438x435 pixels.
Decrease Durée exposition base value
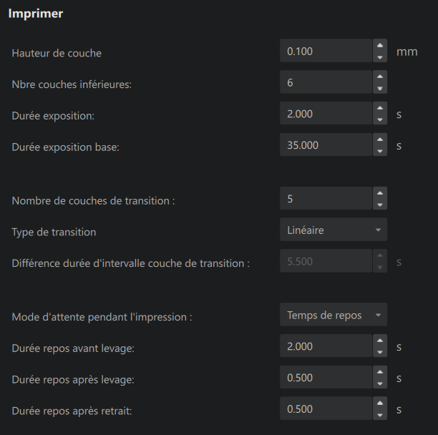380,151
